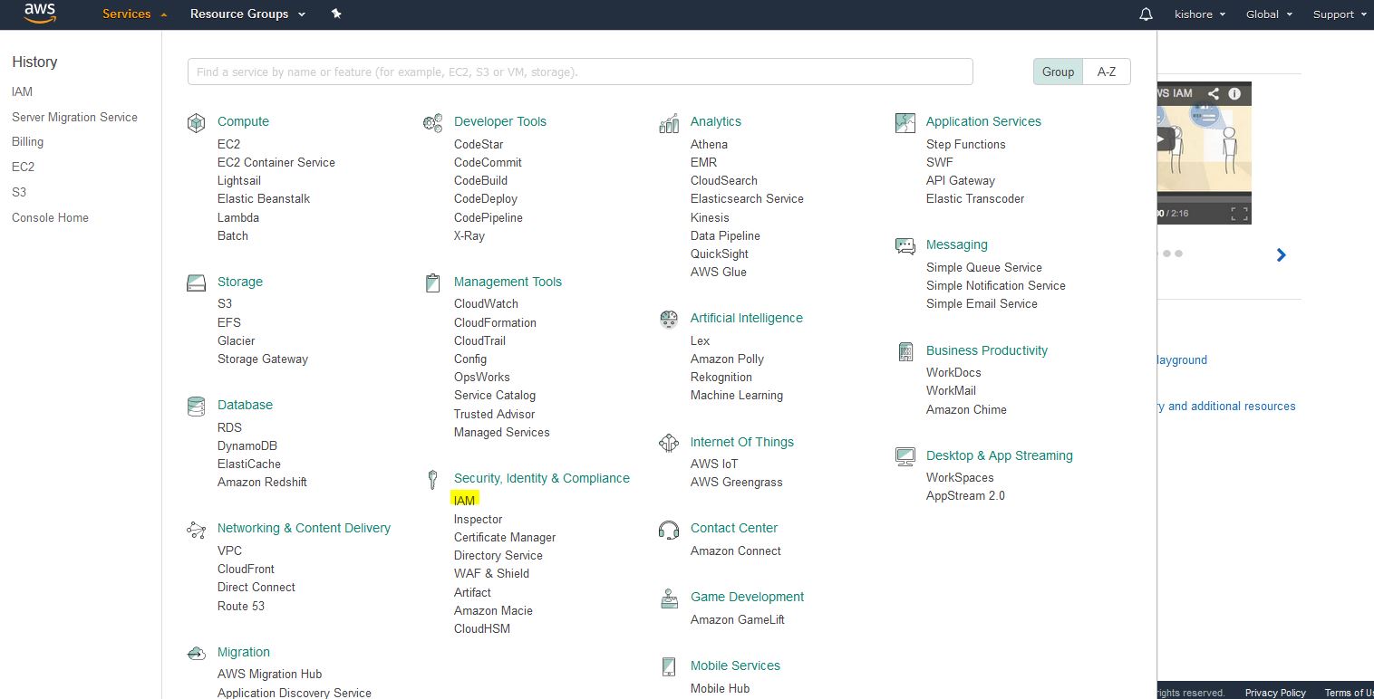Click the Database category cylinder icon
Image resolution: width=1374 pixels, height=699 pixels.
tap(196, 407)
